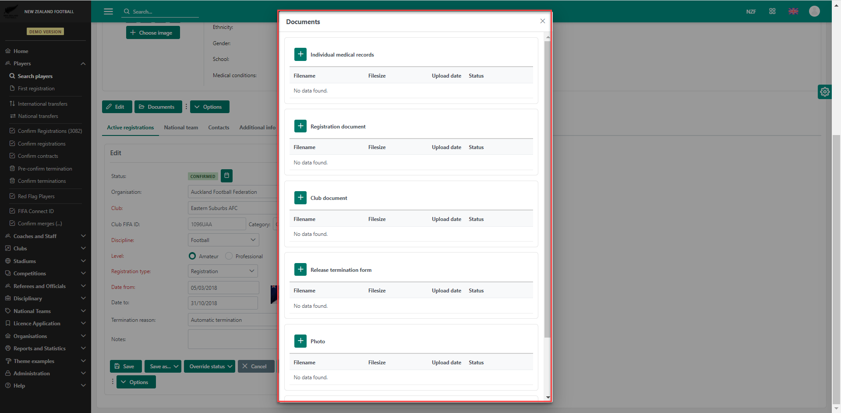The width and height of the screenshot is (841, 413).
Task: Open the Registration type dropdown
Action: pyautogui.click(x=223, y=271)
